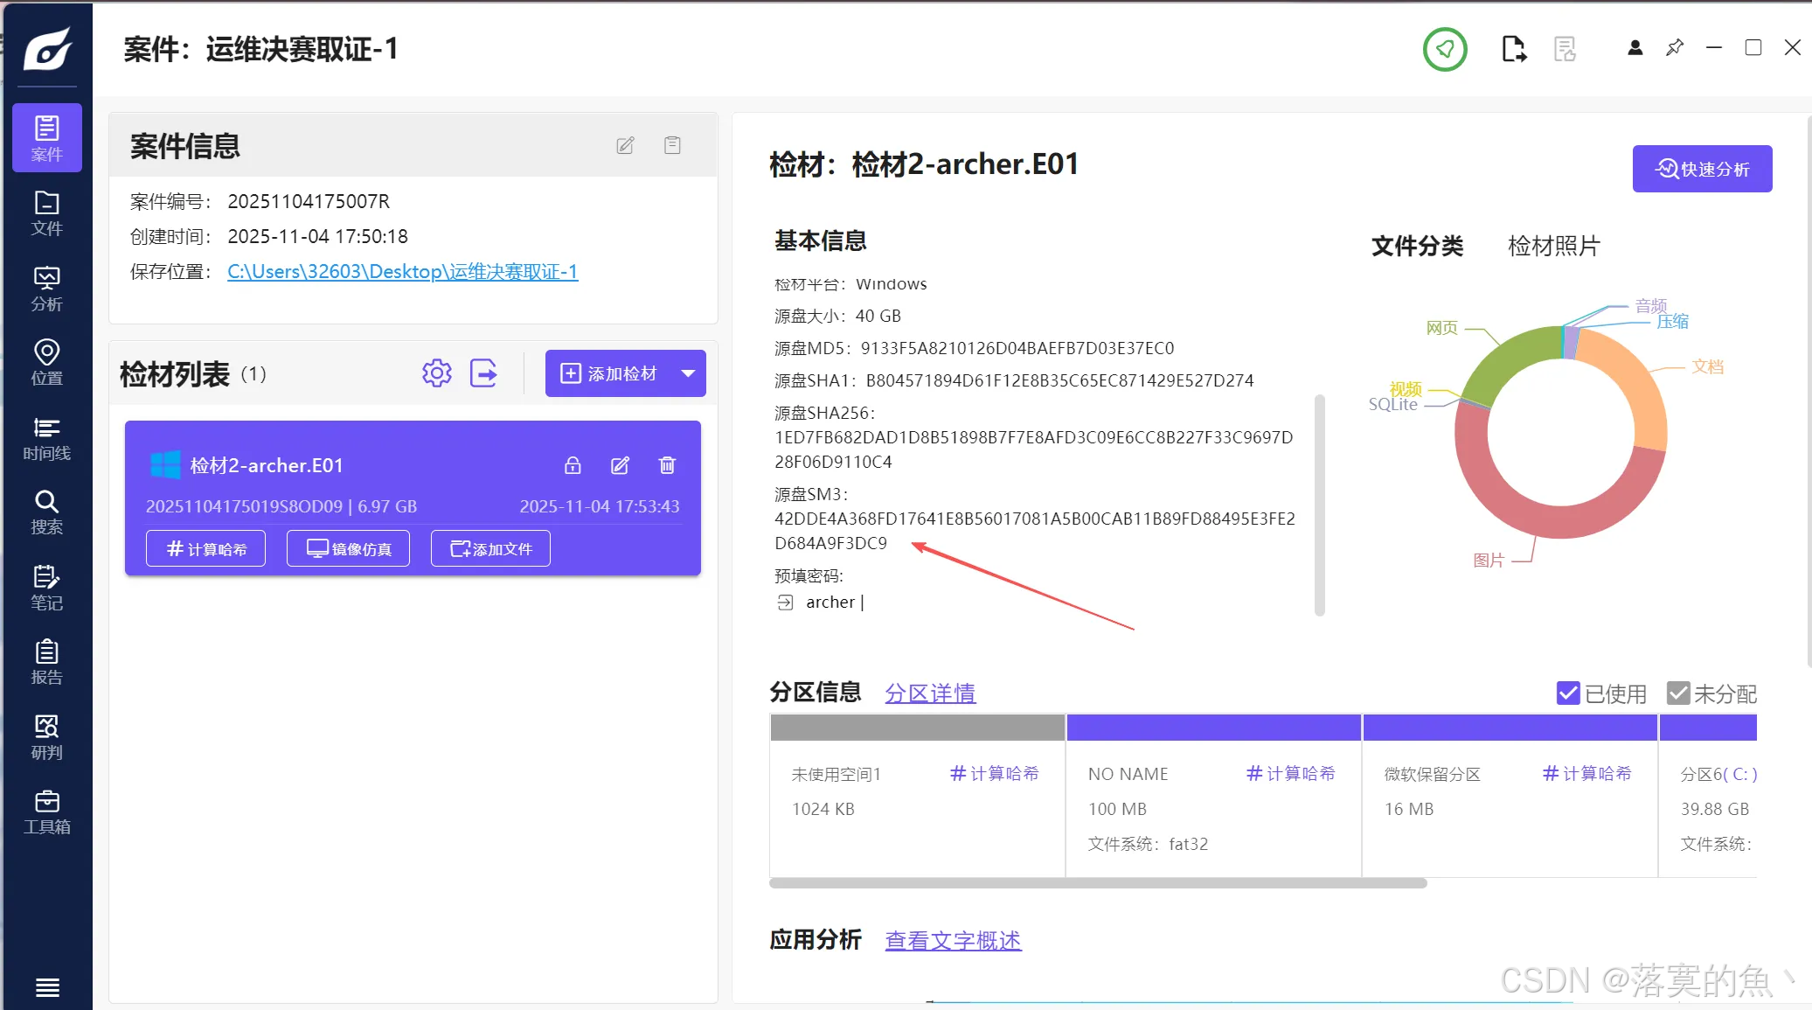This screenshot has width=1812, height=1010.
Task: Switch to the 检材照片 tab
Action: [x=1552, y=246]
